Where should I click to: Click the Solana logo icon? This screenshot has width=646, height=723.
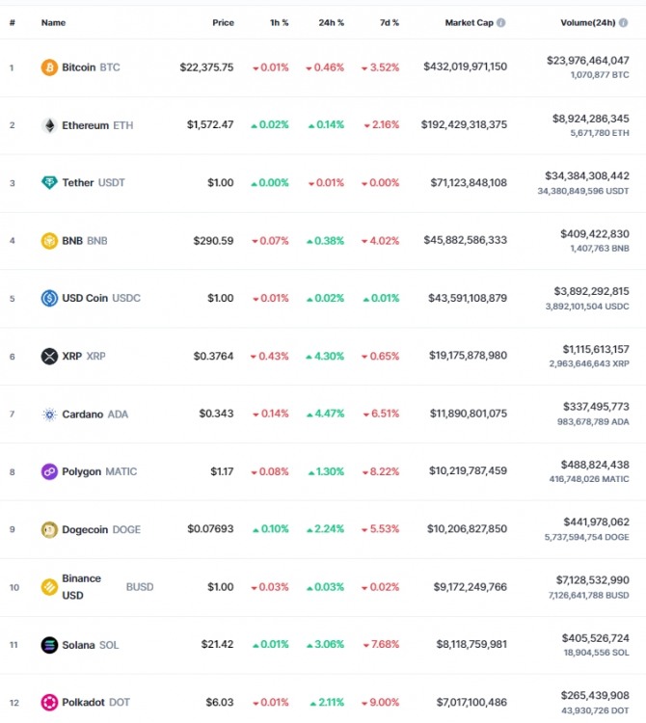(x=49, y=645)
